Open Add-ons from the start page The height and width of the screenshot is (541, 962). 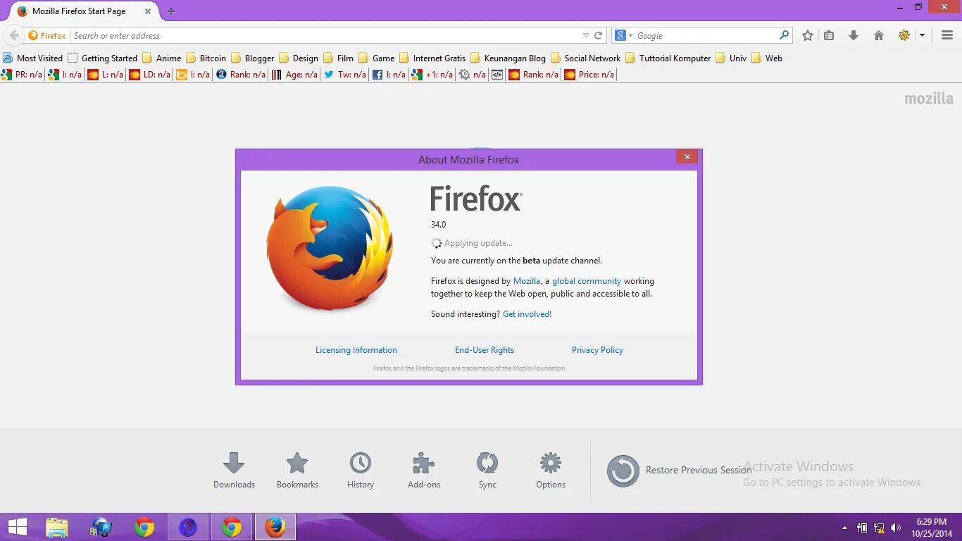[424, 471]
